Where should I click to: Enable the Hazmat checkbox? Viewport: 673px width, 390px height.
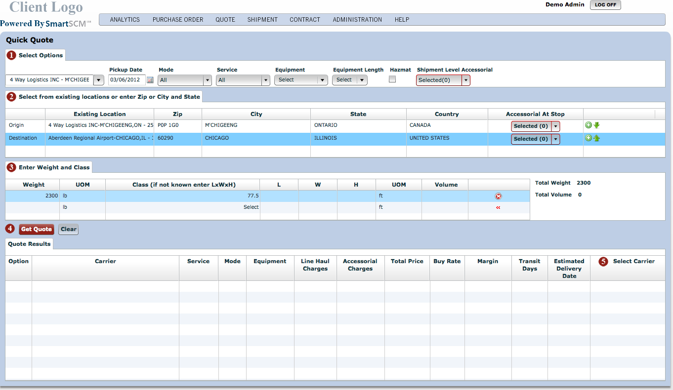tap(392, 79)
